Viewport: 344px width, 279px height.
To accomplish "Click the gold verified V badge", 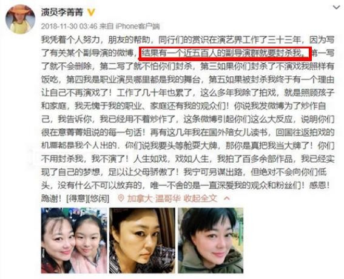I will [x=91, y=13].
